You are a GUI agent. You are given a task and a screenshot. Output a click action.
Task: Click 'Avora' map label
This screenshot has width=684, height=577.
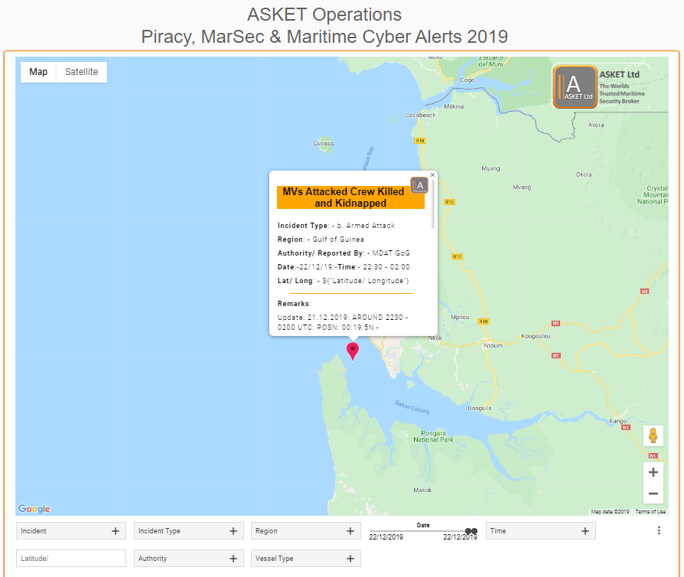point(596,125)
